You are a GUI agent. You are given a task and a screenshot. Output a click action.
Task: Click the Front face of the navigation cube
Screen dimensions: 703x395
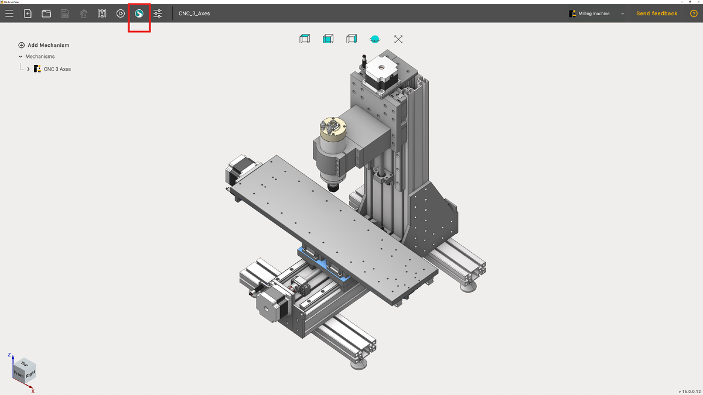click(19, 375)
